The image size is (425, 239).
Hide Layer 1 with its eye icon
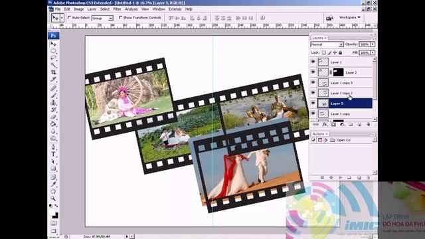tap(313, 62)
